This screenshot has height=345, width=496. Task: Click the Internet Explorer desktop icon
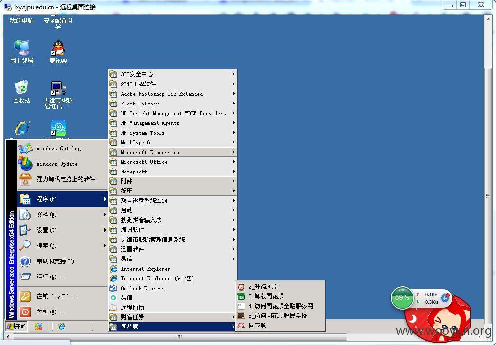click(x=22, y=129)
